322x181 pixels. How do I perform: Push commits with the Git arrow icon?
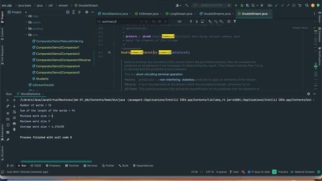[288, 6]
